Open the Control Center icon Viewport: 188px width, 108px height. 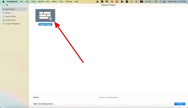tap(164, 2)
